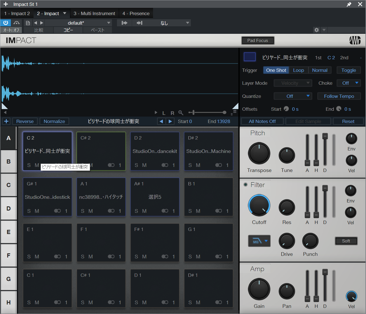366x314 pixels.
Task: Click the Pan knob
Action: click(x=287, y=291)
